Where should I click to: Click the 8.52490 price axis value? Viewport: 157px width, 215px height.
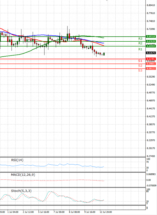pyautogui.click(x=151, y=85)
